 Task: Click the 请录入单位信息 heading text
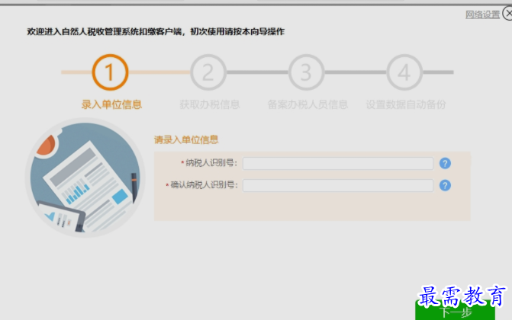186,139
